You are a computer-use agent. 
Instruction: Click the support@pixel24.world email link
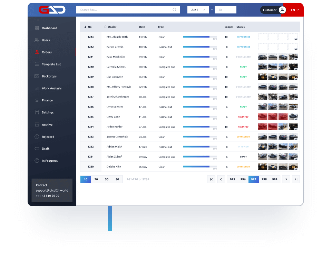52,190
